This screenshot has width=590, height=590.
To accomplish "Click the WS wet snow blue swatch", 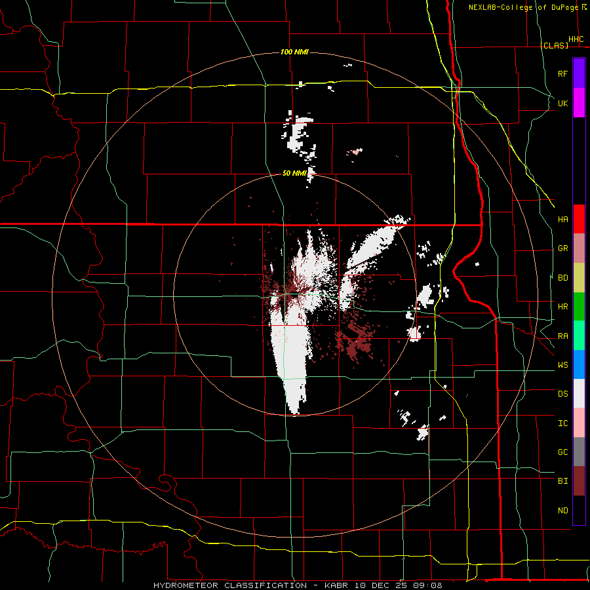I will pyautogui.click(x=579, y=364).
